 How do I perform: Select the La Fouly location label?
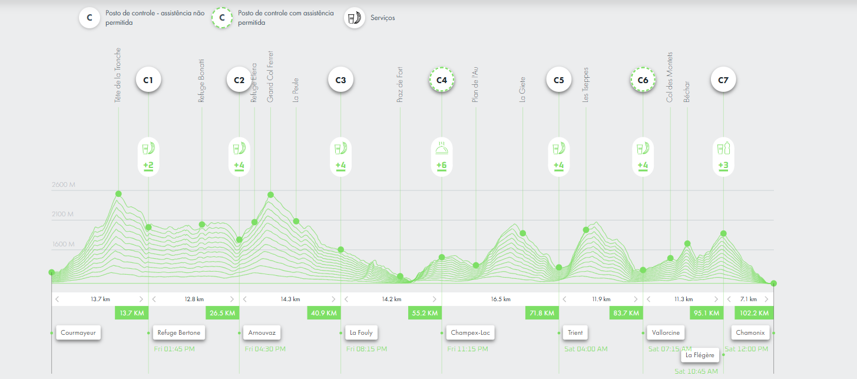361,332
